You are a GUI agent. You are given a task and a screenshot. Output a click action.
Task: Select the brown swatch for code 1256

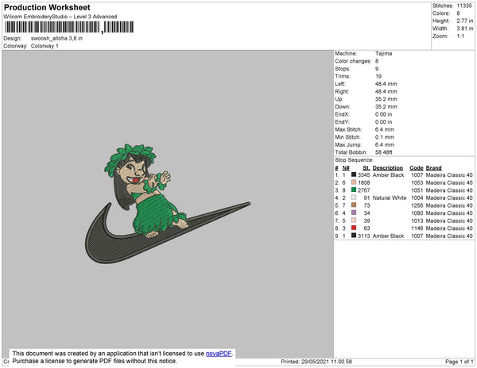[x=354, y=205]
